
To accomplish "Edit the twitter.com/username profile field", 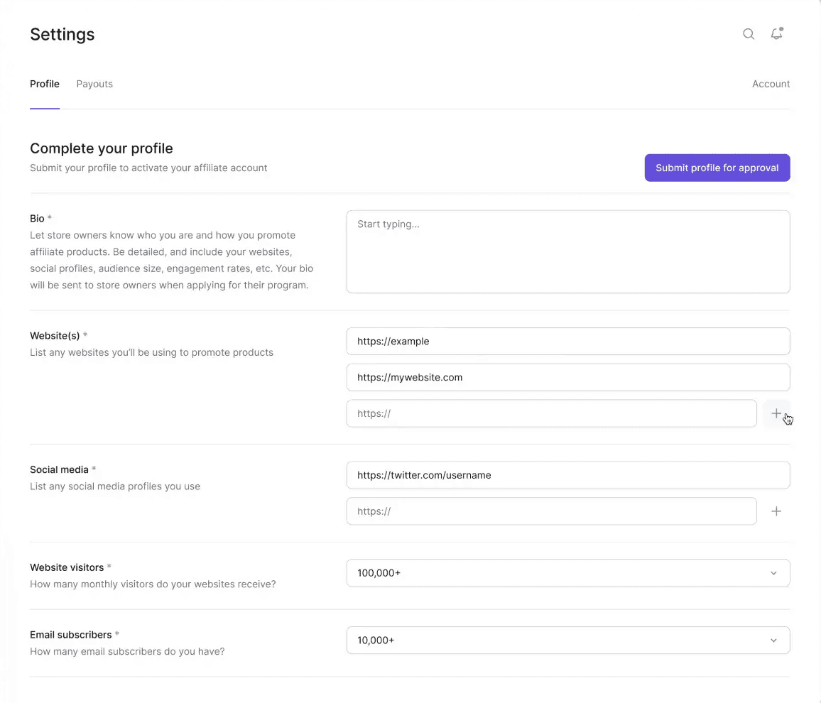I will pyautogui.click(x=567, y=475).
